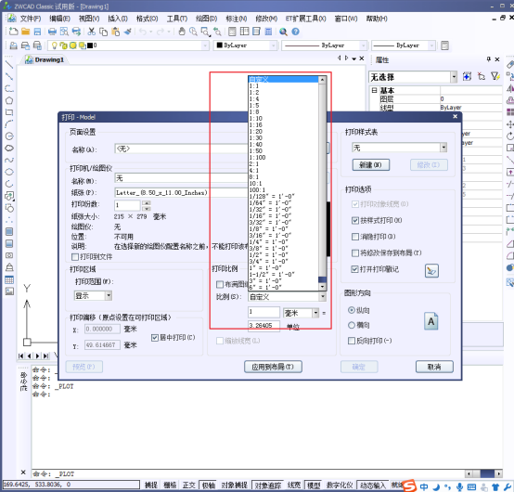
Task: Click the Open folder icon
Action: tap(25, 32)
